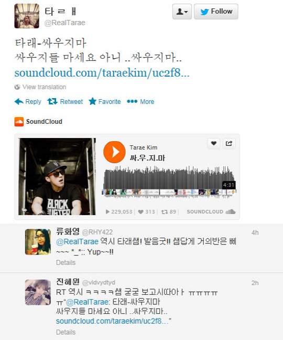Expand Details under 류화영's reply
The width and height of the screenshot is (283, 340).
(66, 262)
